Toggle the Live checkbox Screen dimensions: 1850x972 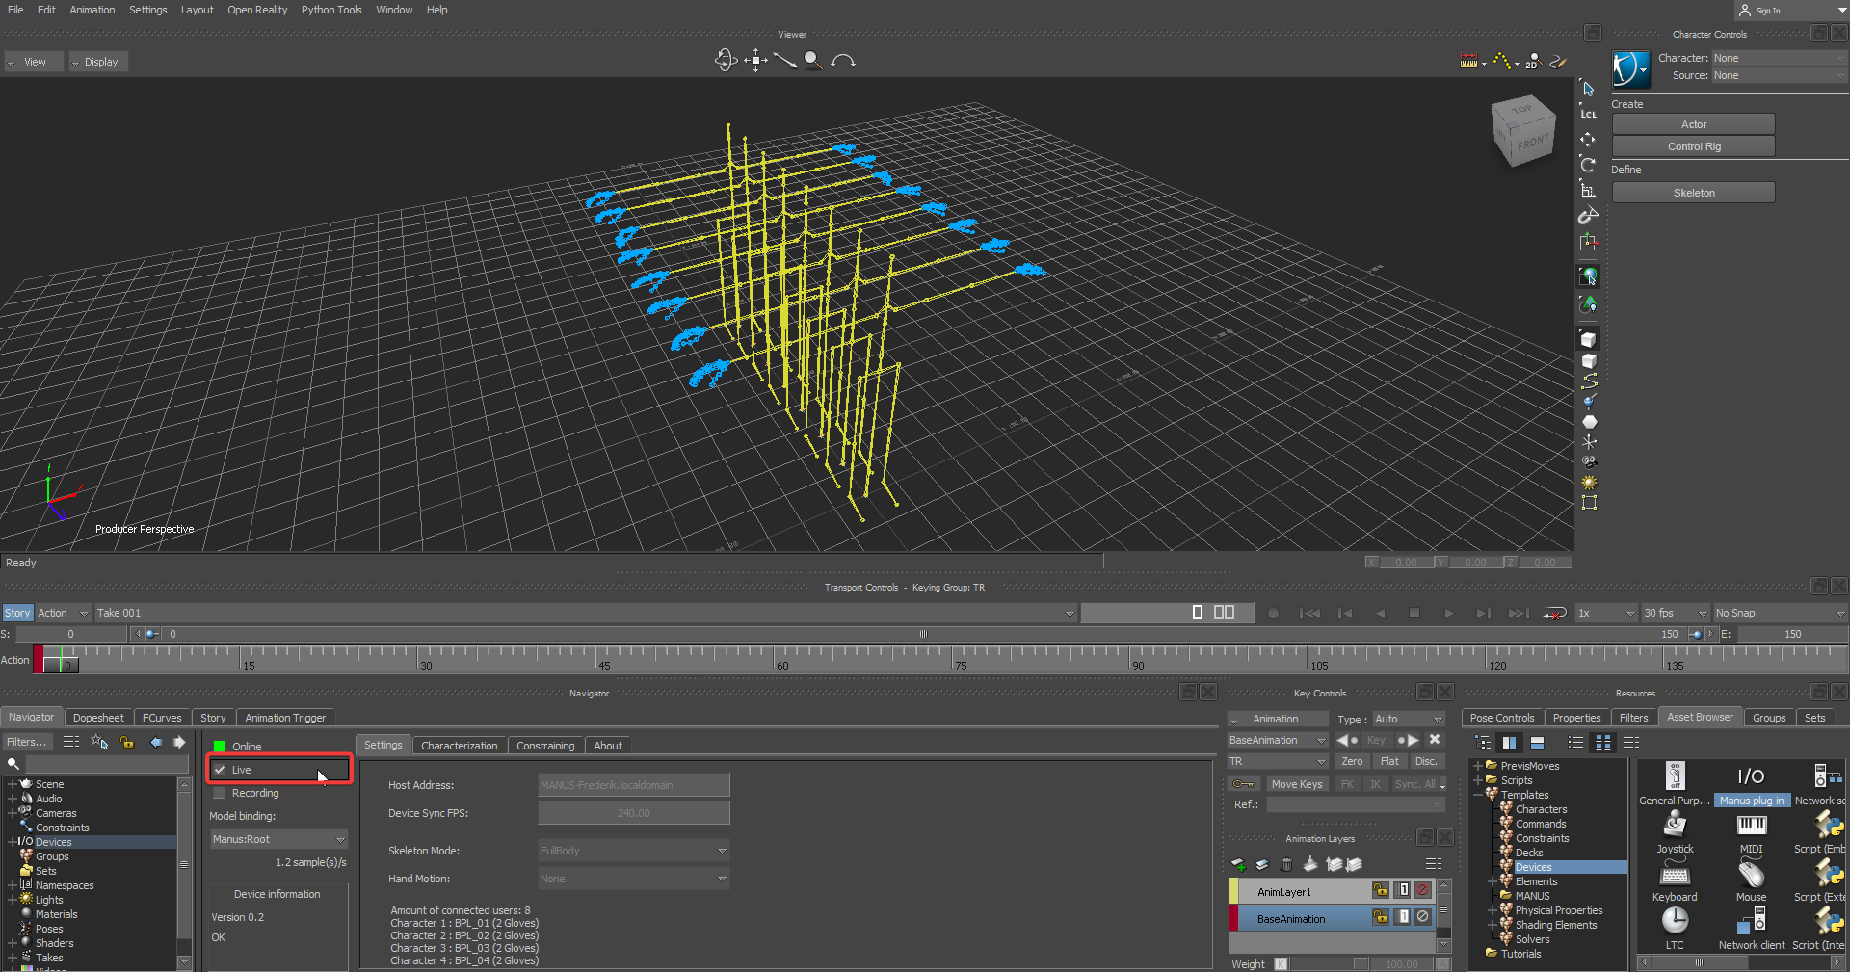click(221, 770)
